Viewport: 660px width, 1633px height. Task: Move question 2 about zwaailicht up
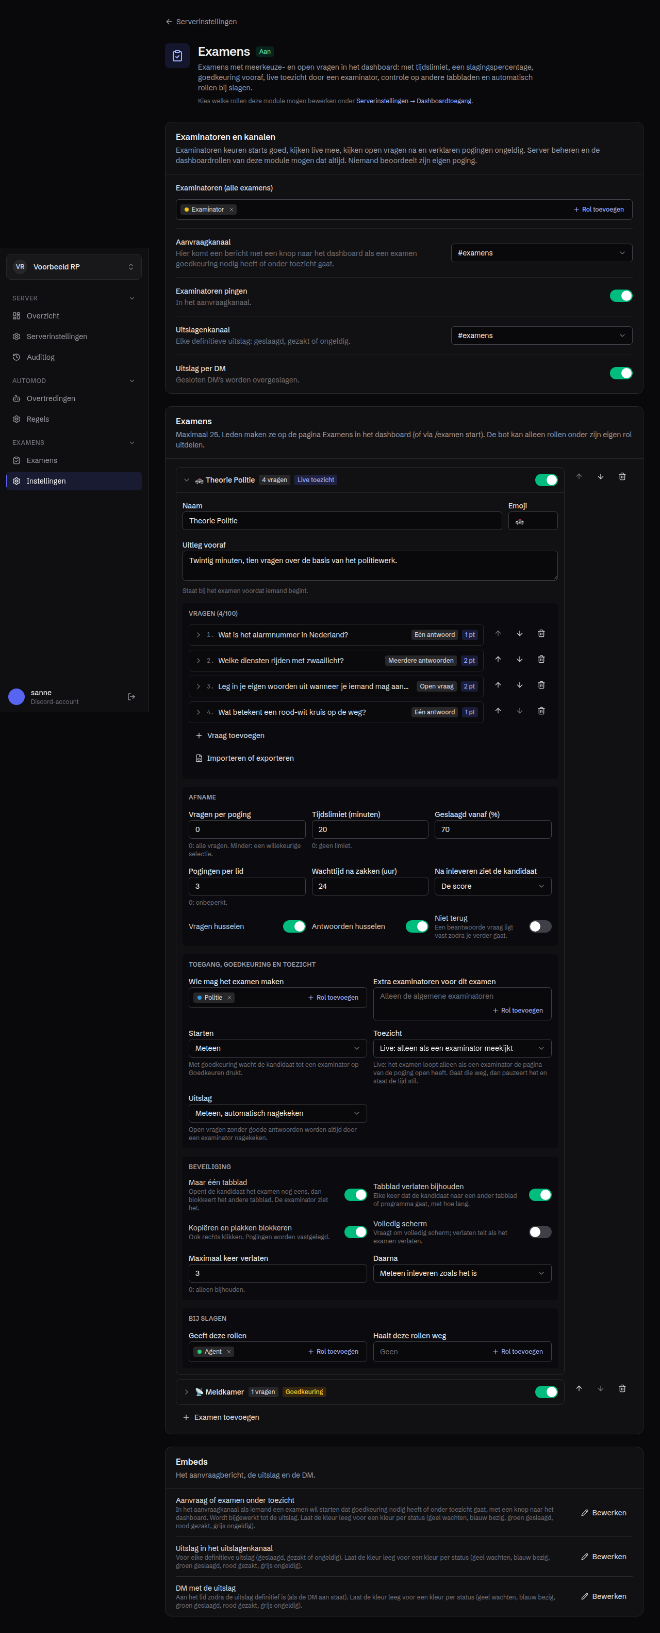[498, 659]
